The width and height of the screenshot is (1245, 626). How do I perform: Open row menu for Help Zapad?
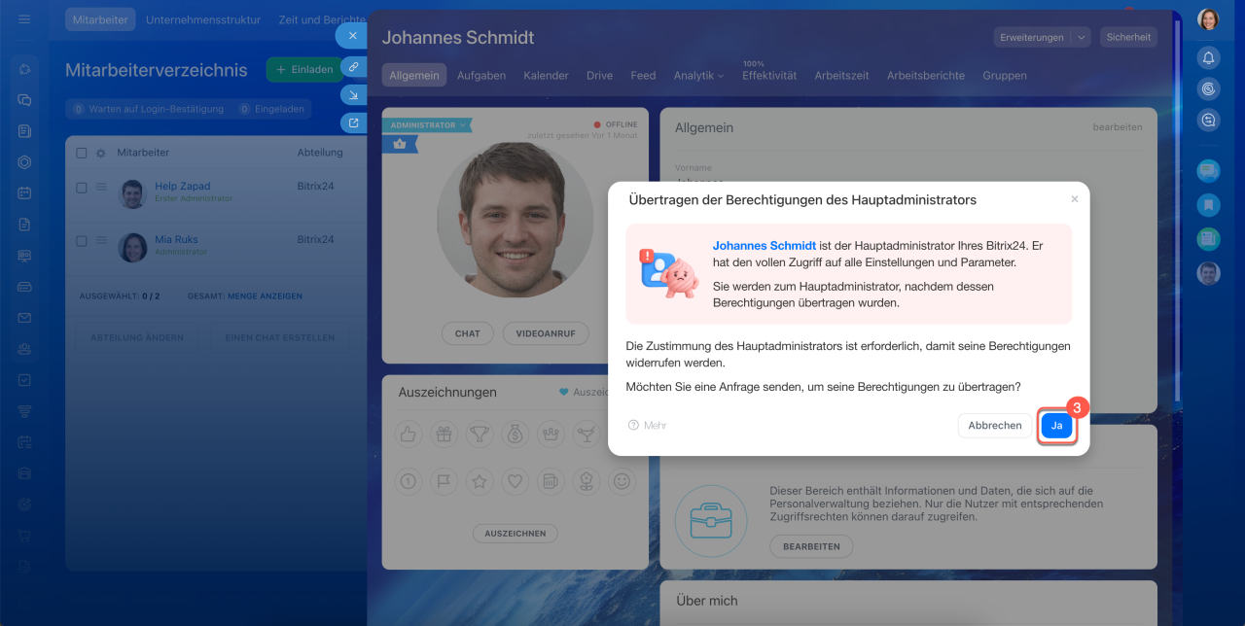(101, 188)
